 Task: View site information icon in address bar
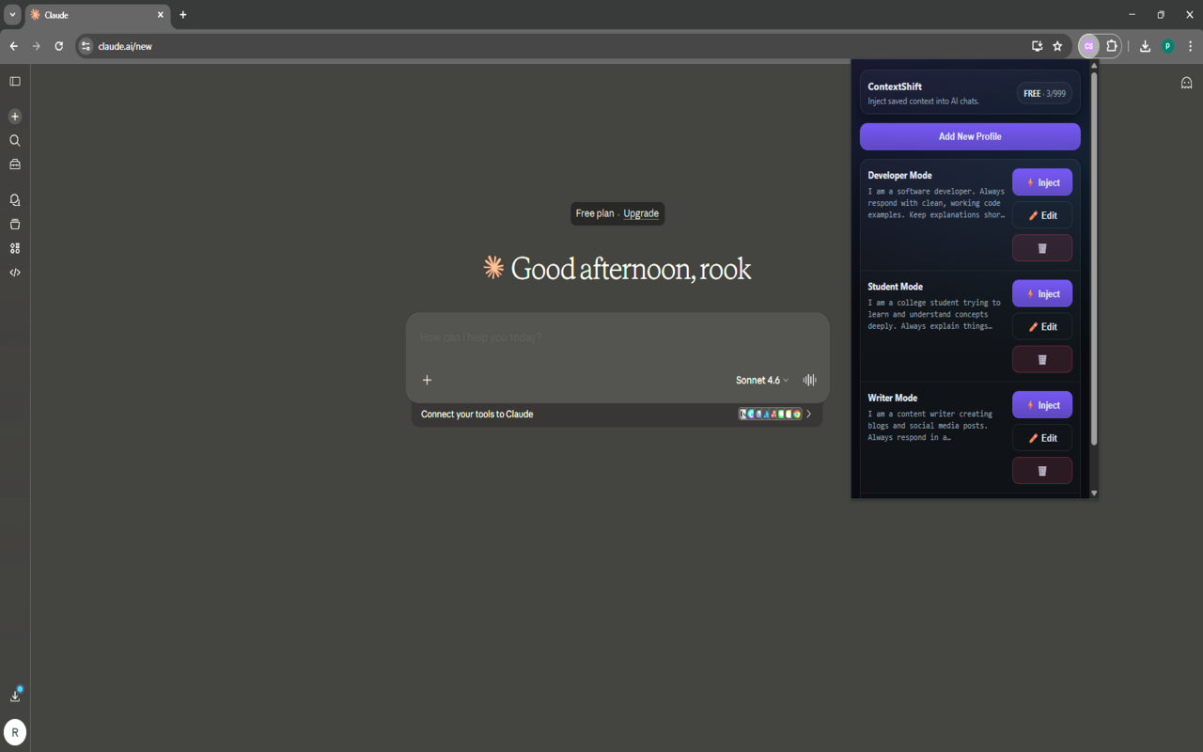(86, 46)
